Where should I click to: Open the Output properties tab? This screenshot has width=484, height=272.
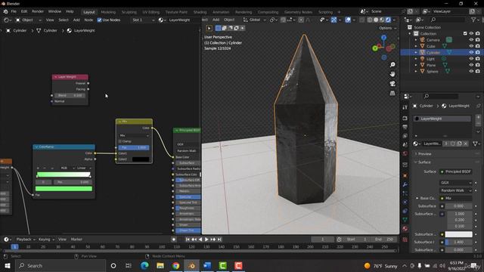tap(405, 127)
